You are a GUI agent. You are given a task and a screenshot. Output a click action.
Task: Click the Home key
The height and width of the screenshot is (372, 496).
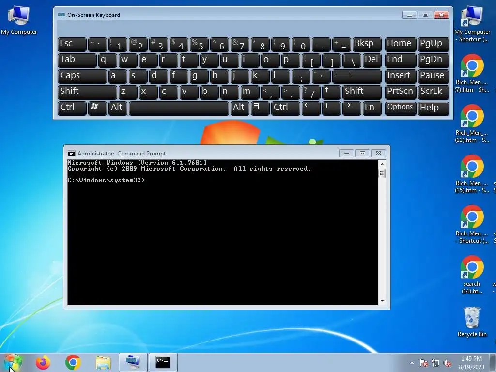[401, 44]
